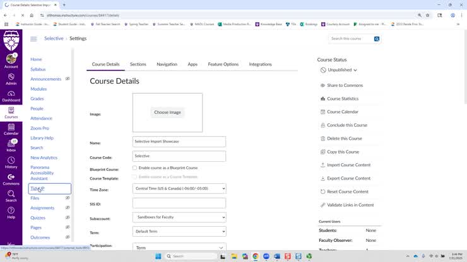The image size is (467, 262).
Task: Toggle hidden-eye icon next to Files
Action: [x=68, y=198]
